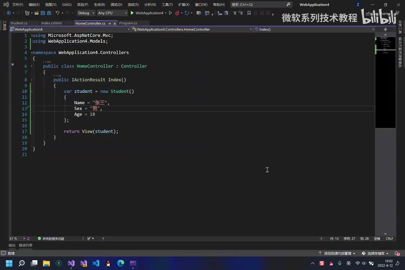Open the QQ penguin taskbar icon
Screen dimensions: 405x270
coord(108,263)
